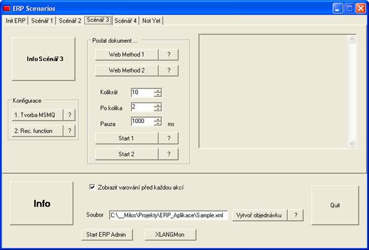Run Web Method 2
Viewport: 369px width, 250px height.
pos(126,70)
